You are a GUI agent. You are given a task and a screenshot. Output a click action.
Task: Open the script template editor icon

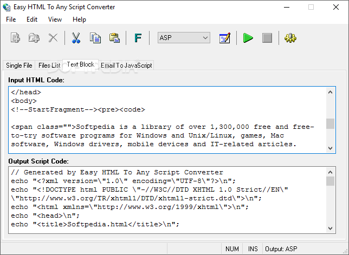pos(224,38)
